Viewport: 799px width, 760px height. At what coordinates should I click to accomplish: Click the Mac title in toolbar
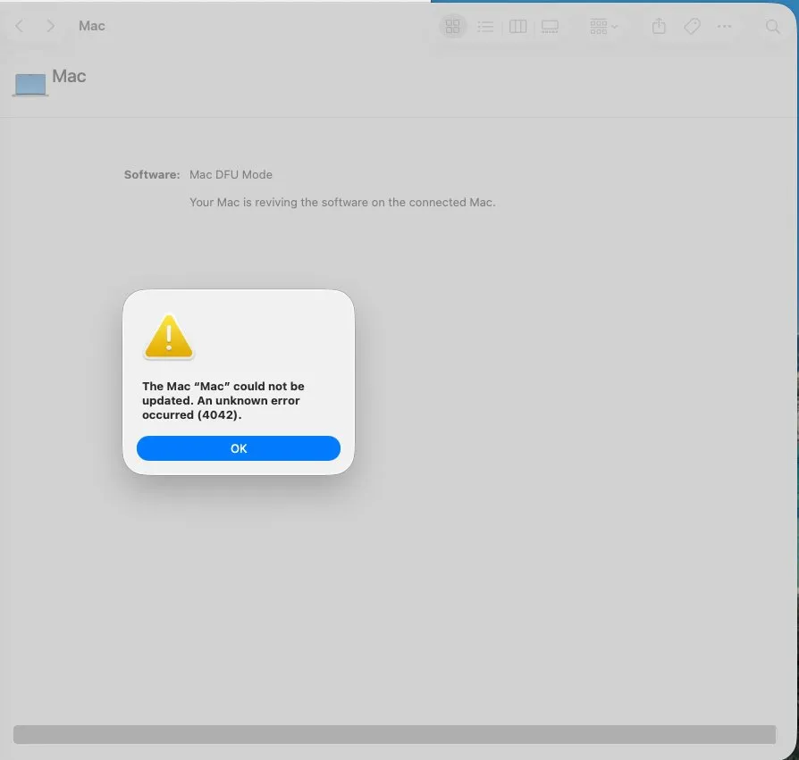[92, 26]
